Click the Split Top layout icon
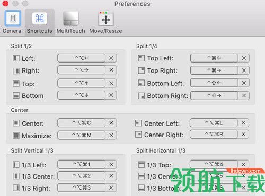The height and width of the screenshot is (196, 265). pos(16,83)
